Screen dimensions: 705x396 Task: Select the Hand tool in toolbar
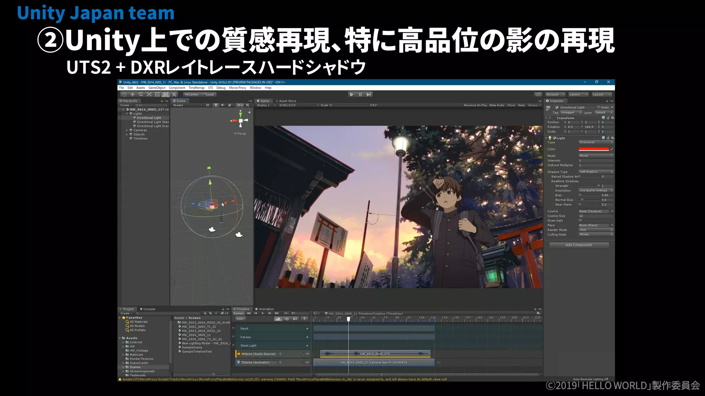tap(124, 95)
